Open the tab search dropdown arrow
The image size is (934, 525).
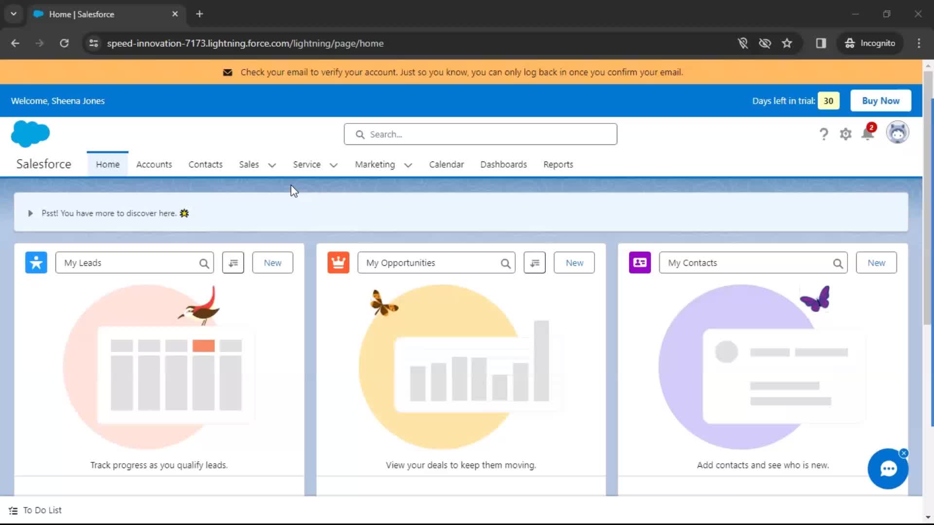coord(14,14)
